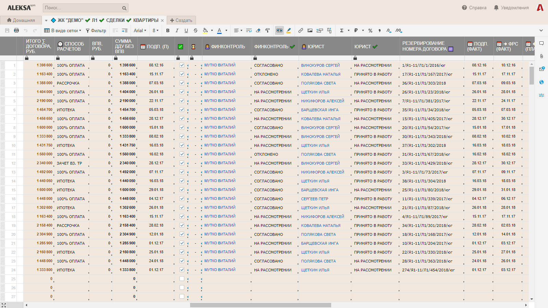Viewport: 548px width, 308px height.
Task: Click the print icon in toolbar
Action: coord(16,30)
